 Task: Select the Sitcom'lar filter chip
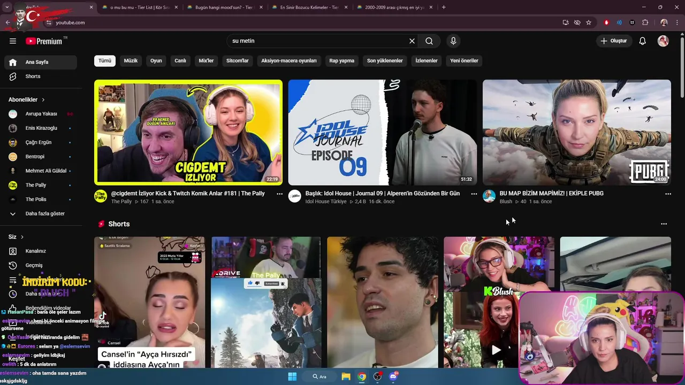[x=238, y=61]
